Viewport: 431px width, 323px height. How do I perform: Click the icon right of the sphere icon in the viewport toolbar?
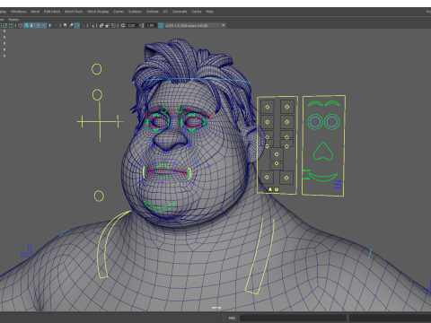(x=71, y=25)
